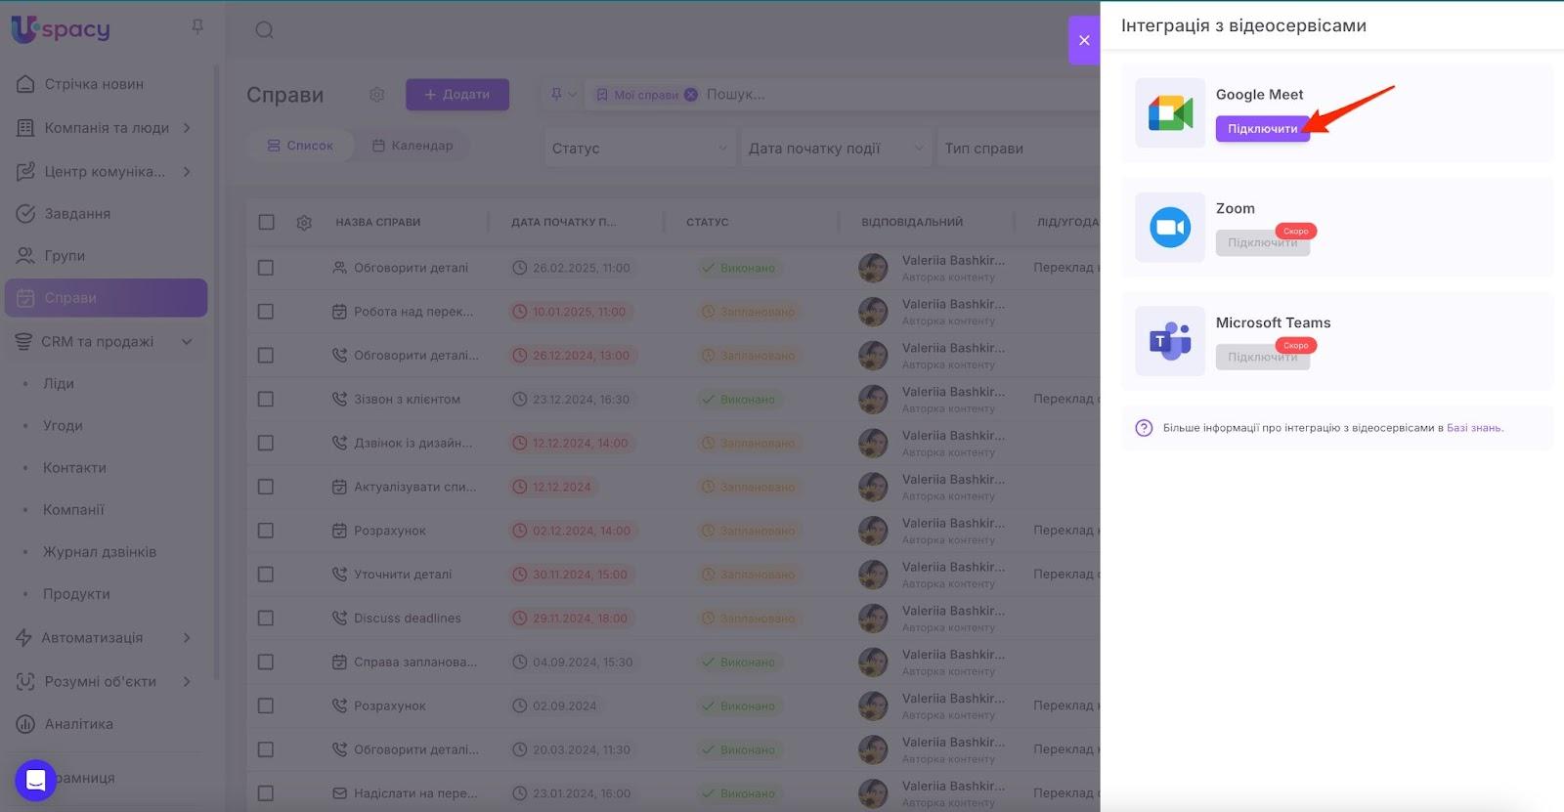Open the Статус filter dropdown
Image resolution: width=1564 pixels, height=812 pixels.
[639, 149]
